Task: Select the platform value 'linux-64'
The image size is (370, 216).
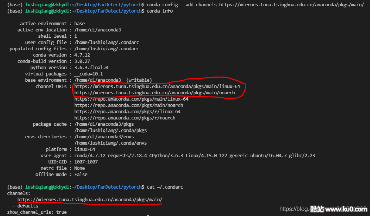Action: click(85, 149)
